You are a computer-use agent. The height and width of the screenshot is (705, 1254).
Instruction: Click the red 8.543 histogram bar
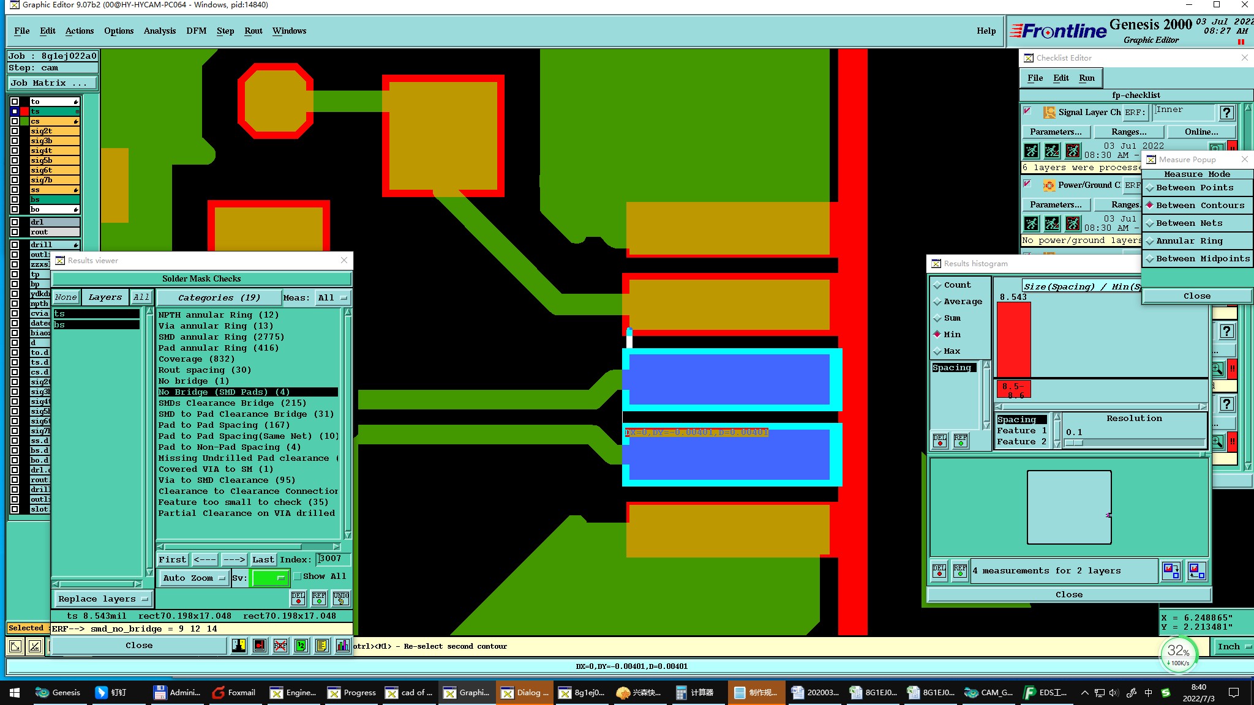click(1014, 339)
